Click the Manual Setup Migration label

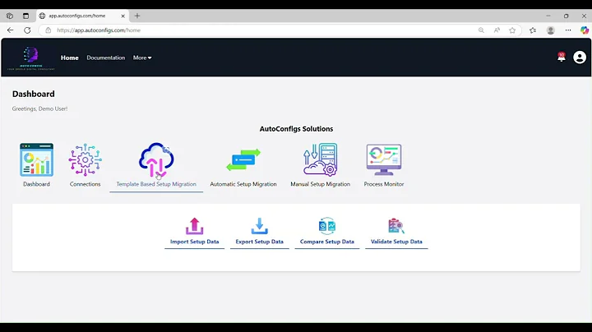(x=320, y=184)
